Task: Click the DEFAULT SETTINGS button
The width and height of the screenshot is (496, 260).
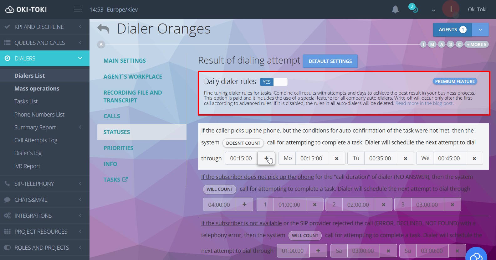Action: 330,61
